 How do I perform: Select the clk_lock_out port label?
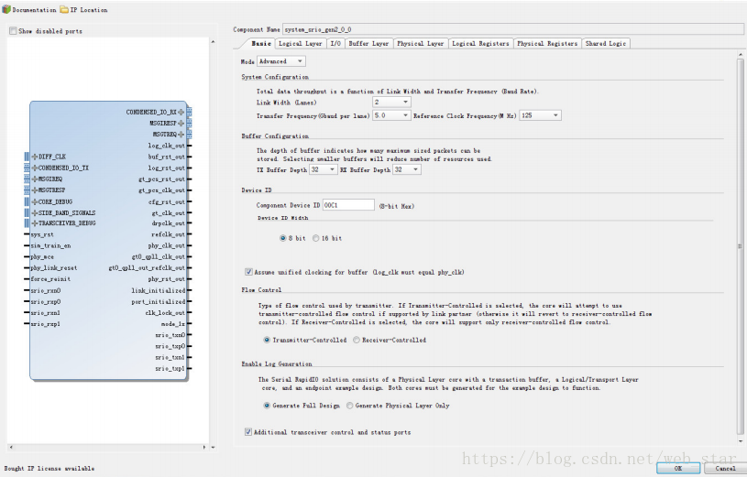pos(165,313)
